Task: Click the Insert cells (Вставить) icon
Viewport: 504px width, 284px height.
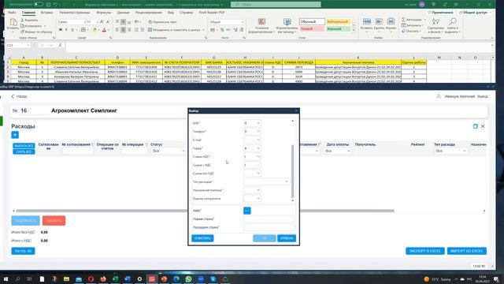Action: tap(367, 22)
